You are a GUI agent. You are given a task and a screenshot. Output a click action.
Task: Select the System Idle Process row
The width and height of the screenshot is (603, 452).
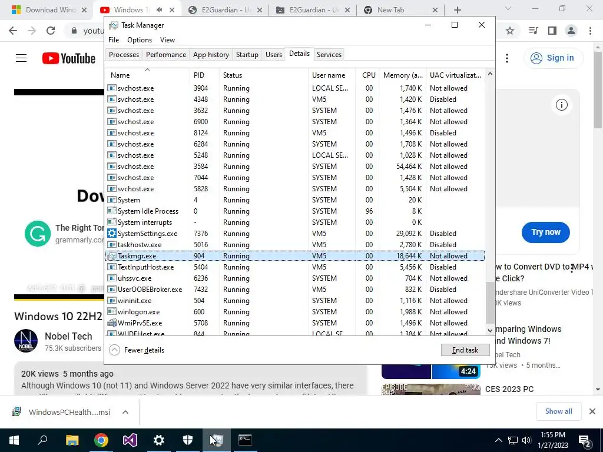(295, 211)
